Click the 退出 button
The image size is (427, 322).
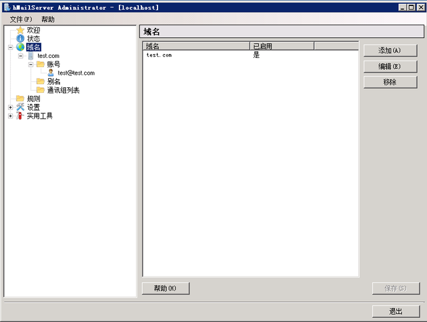point(396,311)
